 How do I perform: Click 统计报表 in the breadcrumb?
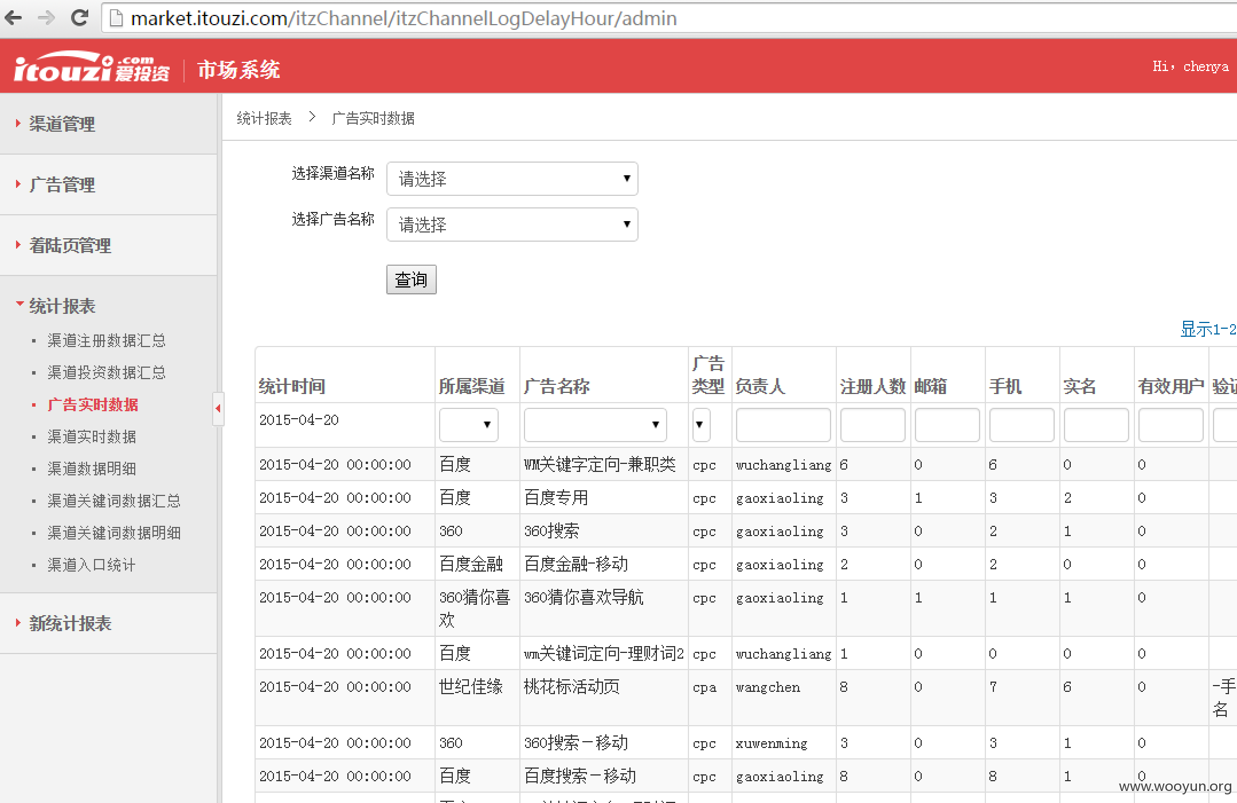(x=264, y=118)
